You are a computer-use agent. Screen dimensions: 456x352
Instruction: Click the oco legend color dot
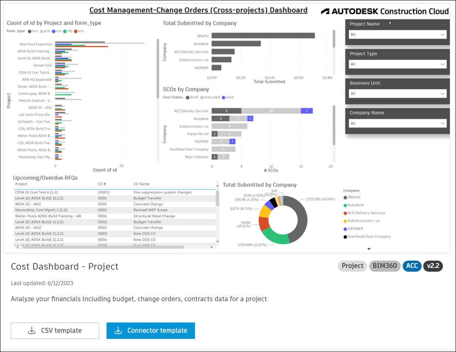pos(29,31)
